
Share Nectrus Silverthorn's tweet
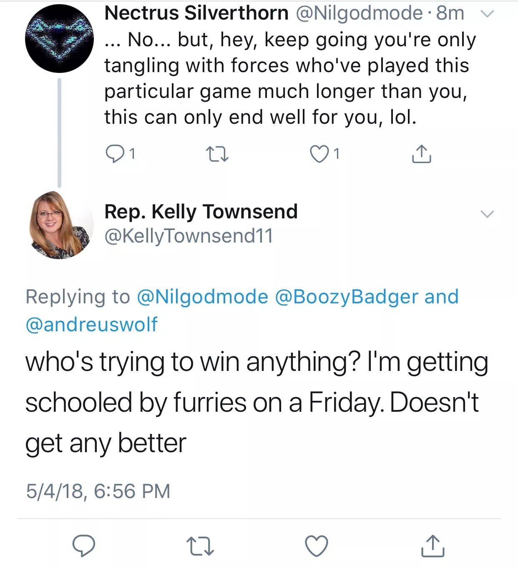click(421, 154)
